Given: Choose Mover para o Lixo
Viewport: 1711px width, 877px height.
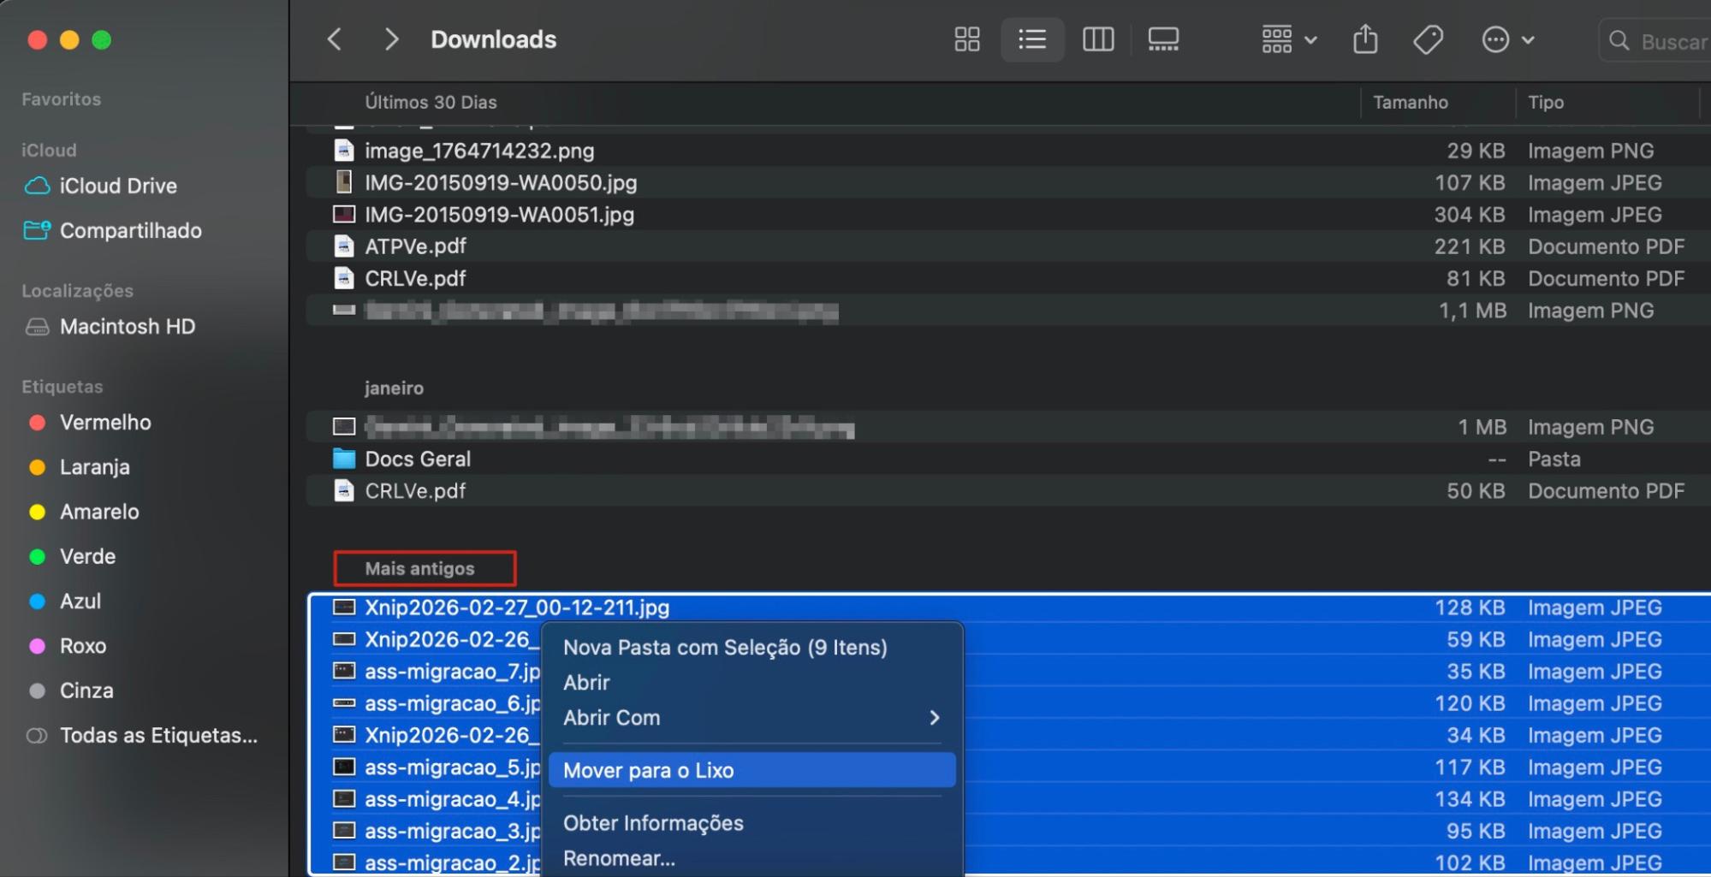Looking at the screenshot, I should coord(648,769).
